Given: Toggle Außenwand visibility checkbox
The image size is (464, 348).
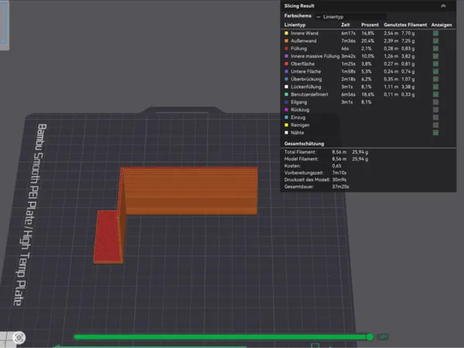Looking at the screenshot, I should [x=435, y=41].
